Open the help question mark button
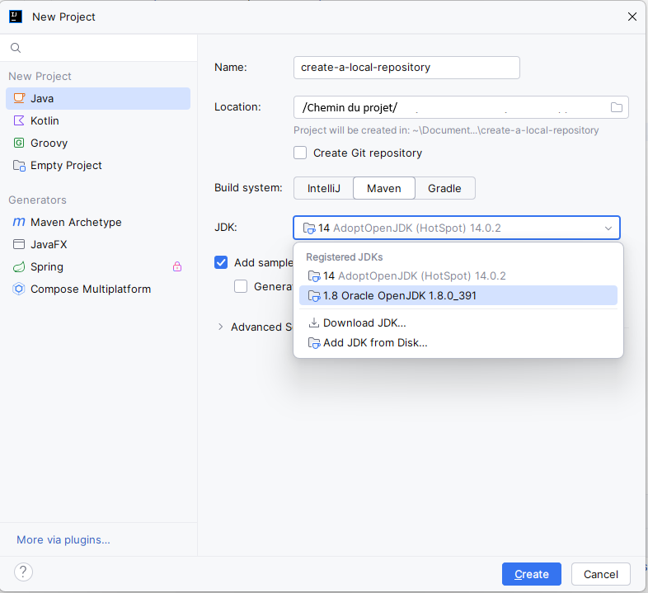This screenshot has height=593, width=648. [24, 572]
